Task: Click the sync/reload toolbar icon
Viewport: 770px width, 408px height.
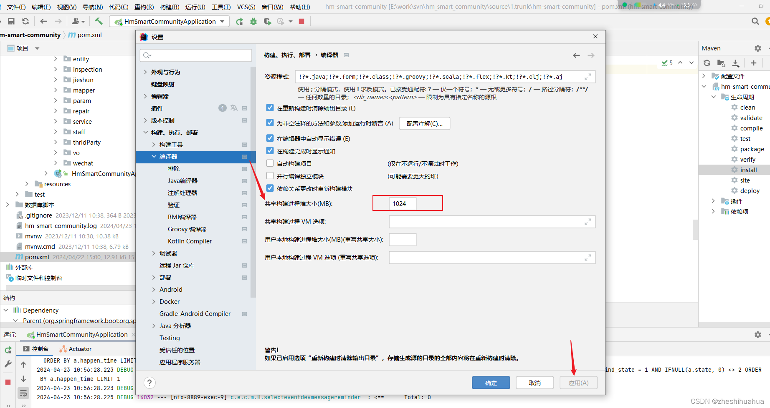Action: tap(25, 21)
